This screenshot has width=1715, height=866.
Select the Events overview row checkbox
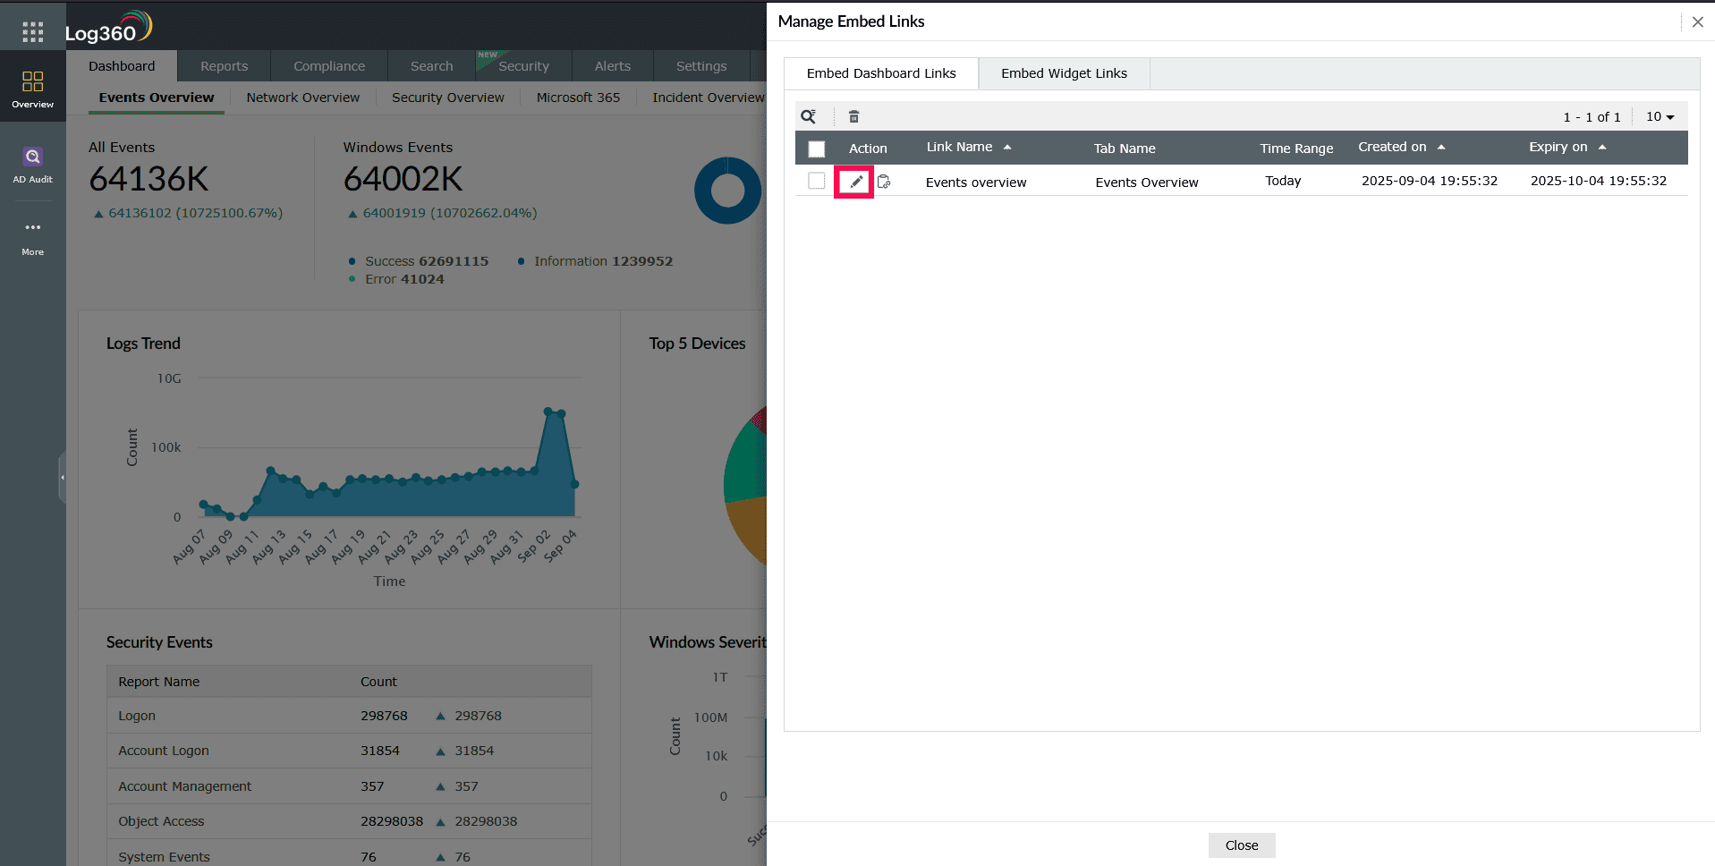816,180
